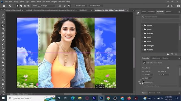Reset transform icon in Properties panel
Image resolution: width=181 pixels, height=101 pixels.
coord(168,68)
